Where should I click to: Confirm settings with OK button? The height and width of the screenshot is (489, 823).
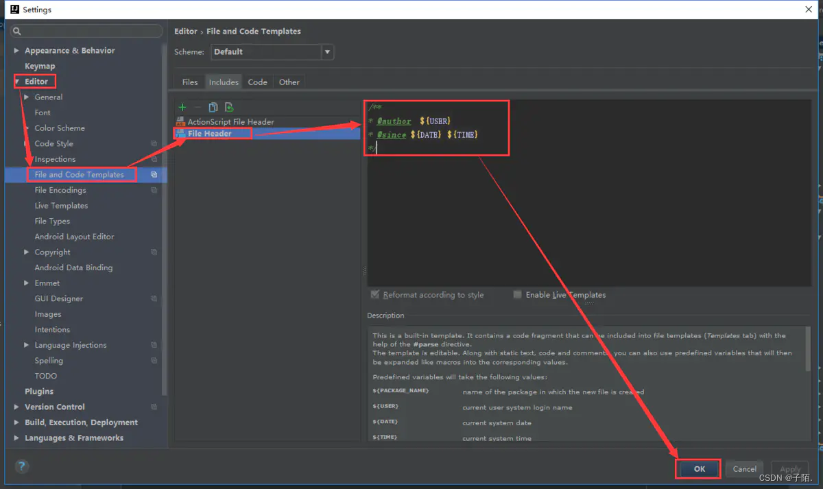click(699, 469)
